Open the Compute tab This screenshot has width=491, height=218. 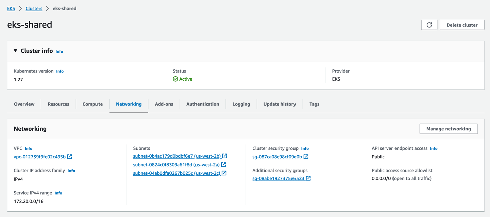pos(92,104)
